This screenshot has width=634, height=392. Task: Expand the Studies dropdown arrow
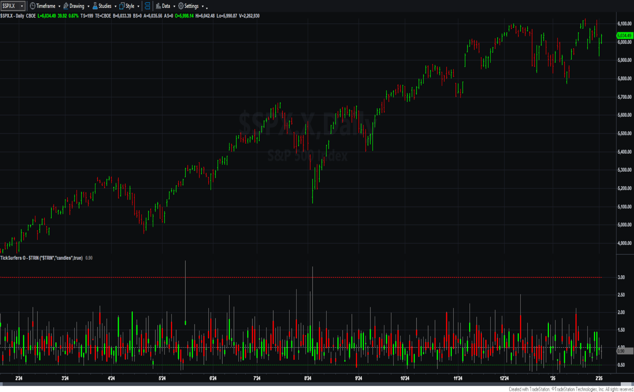point(116,6)
